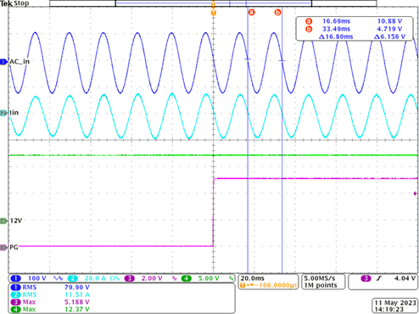Open the 20.0ms horizontal timebase readout

[x=268, y=282]
